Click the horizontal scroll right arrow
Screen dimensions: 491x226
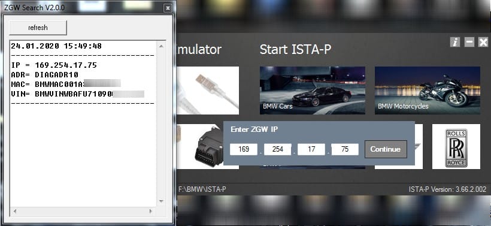[x=151, y=211]
